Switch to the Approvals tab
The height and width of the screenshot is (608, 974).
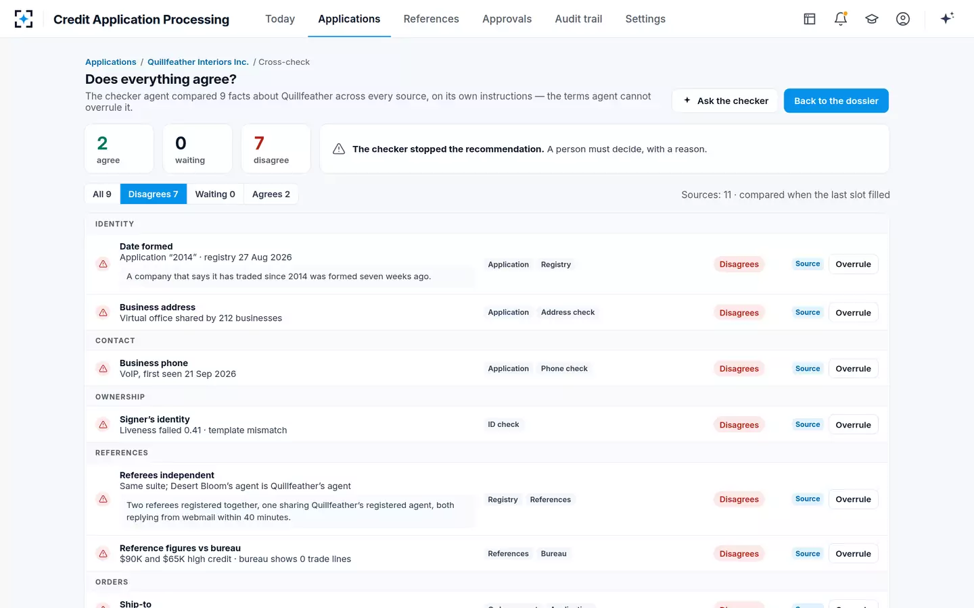pyautogui.click(x=507, y=19)
